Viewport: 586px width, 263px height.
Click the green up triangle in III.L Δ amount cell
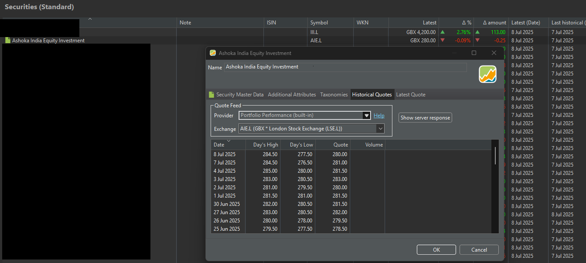coord(477,32)
